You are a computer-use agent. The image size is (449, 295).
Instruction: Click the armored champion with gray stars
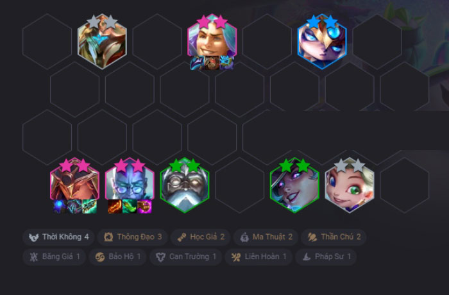point(102,42)
